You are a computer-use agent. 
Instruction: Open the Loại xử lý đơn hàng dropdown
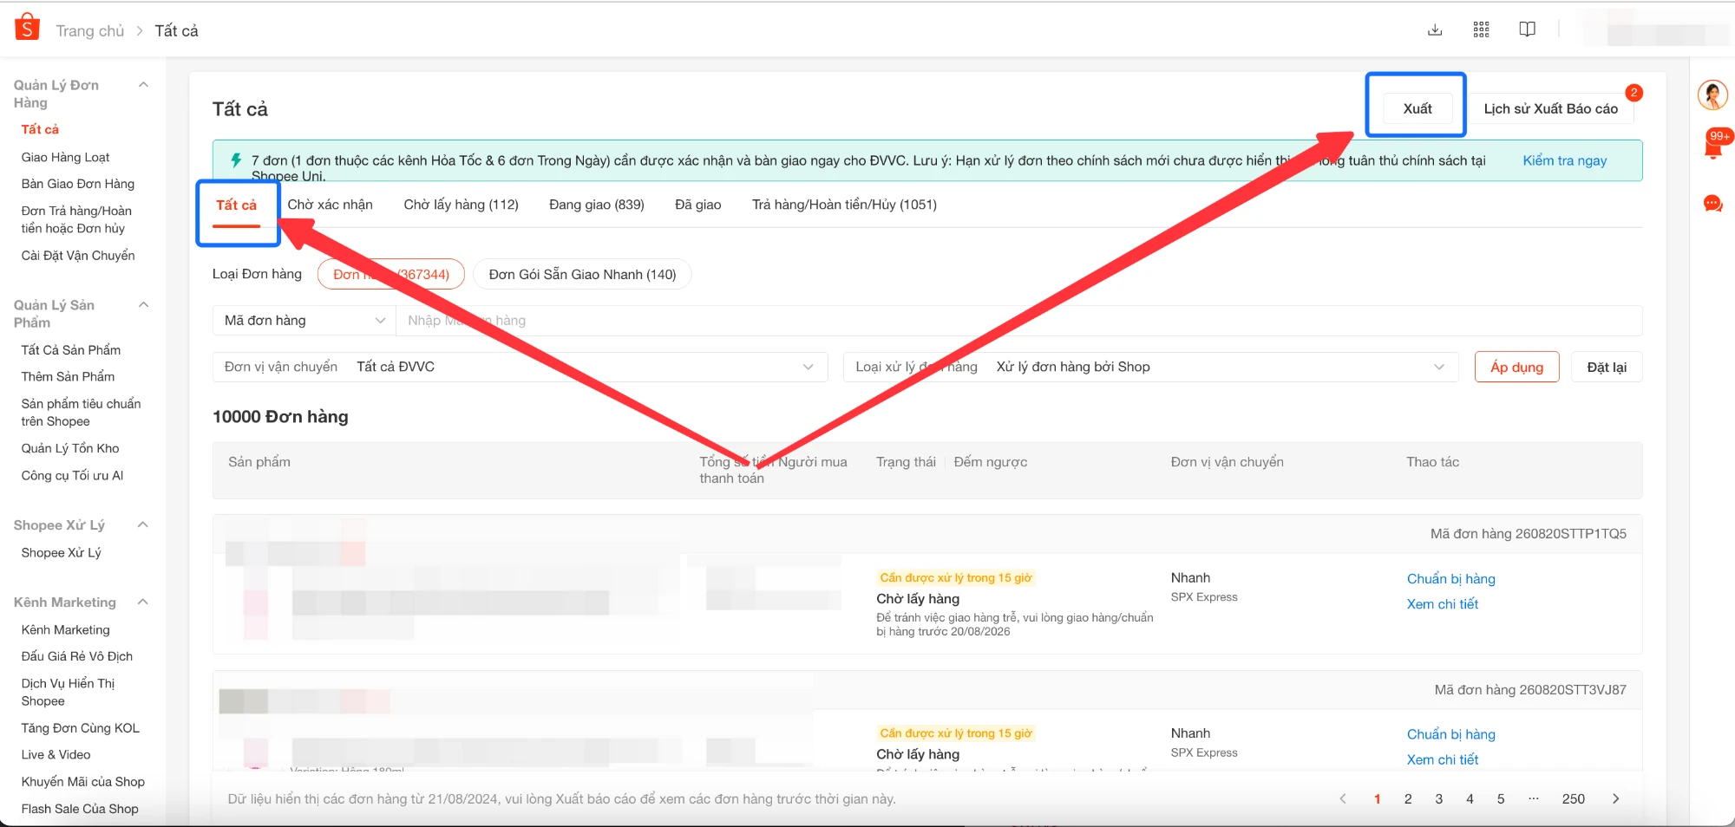pos(1150,368)
